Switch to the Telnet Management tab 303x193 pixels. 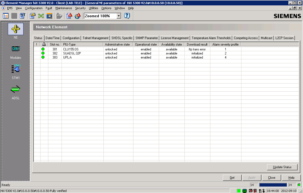click(x=95, y=38)
